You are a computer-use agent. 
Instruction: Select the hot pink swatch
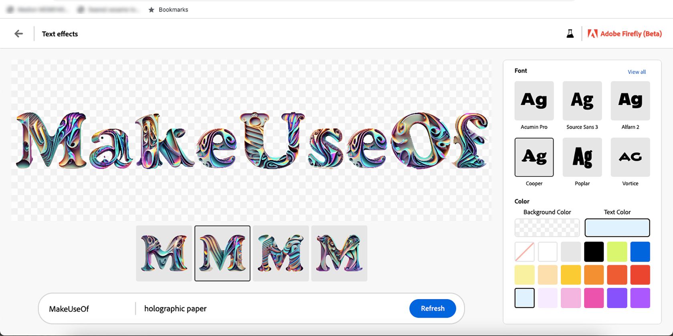click(x=594, y=298)
